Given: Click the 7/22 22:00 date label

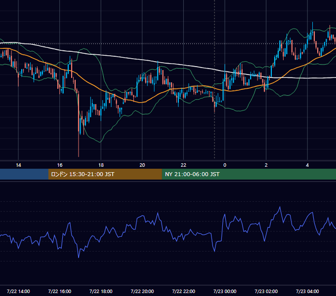Looking at the screenshot, I should pyautogui.click(x=184, y=291).
